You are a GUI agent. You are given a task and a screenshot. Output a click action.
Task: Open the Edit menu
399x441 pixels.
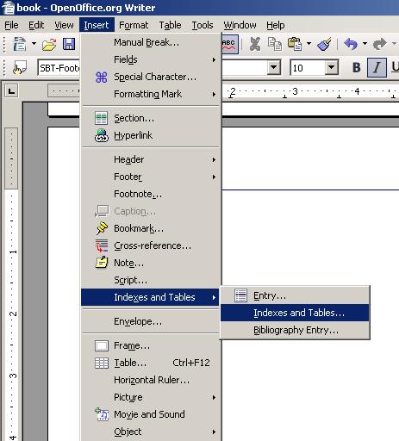click(36, 25)
